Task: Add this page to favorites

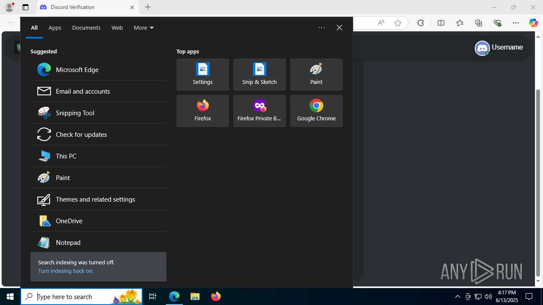Action: pos(397,23)
